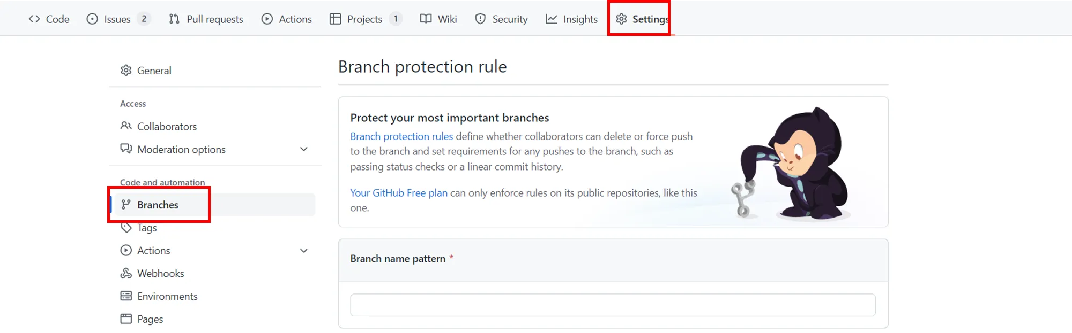View the Insights tab

(x=571, y=19)
